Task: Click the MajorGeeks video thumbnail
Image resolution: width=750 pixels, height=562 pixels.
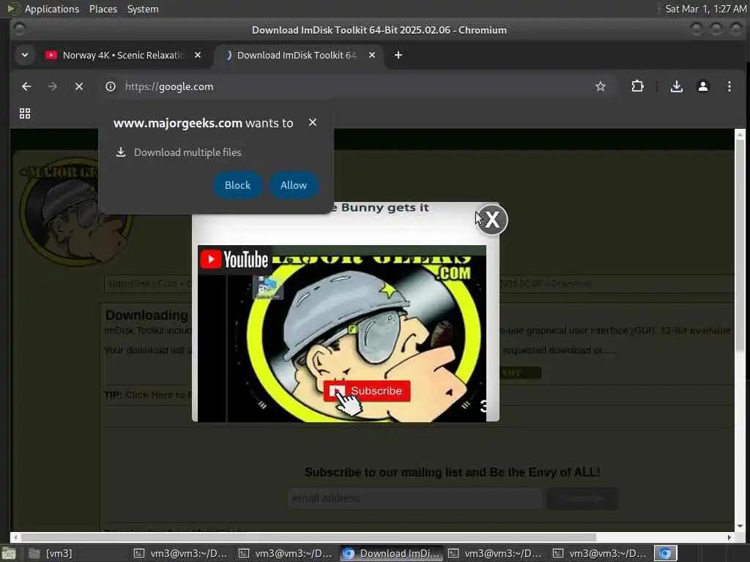Action: 342,334
